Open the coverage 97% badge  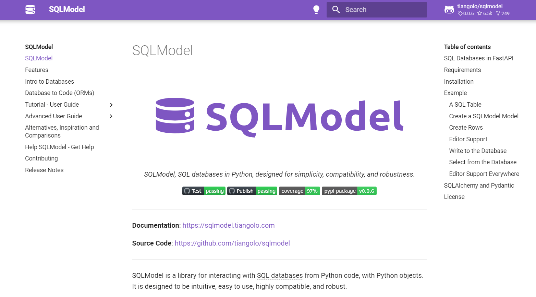pyautogui.click(x=299, y=191)
